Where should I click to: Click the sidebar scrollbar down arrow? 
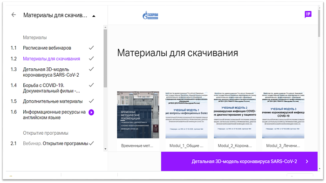[105, 149]
